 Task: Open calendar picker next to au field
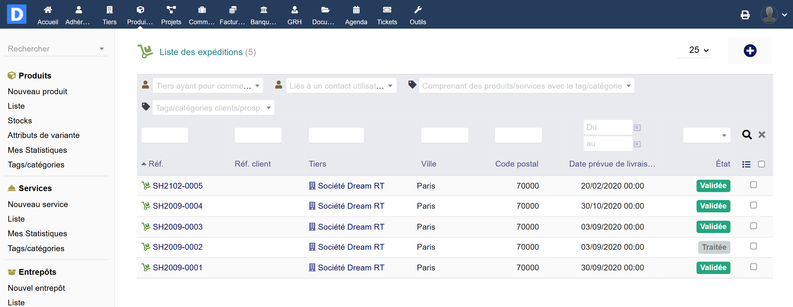point(637,144)
